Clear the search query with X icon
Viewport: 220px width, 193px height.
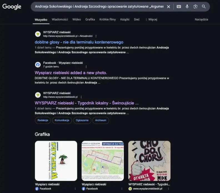[x=169, y=7]
